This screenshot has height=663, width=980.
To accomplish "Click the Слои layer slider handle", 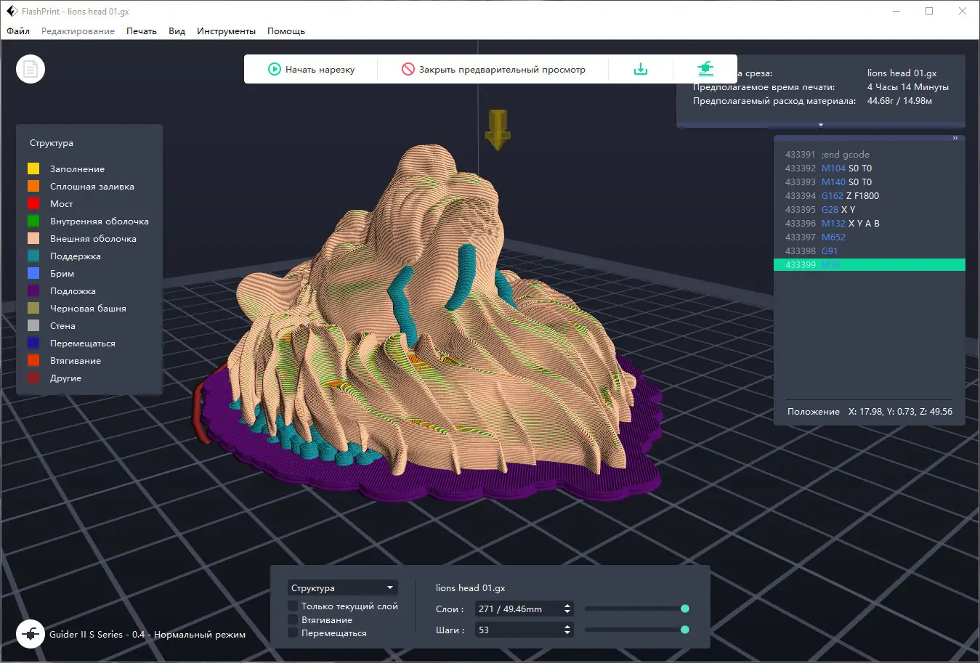I will pos(684,609).
